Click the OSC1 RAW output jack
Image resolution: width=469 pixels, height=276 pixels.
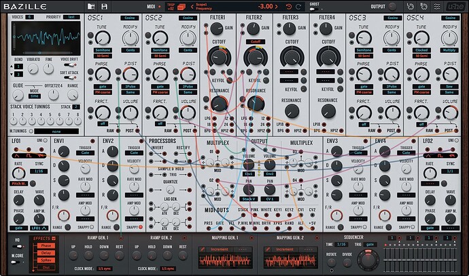118,131
